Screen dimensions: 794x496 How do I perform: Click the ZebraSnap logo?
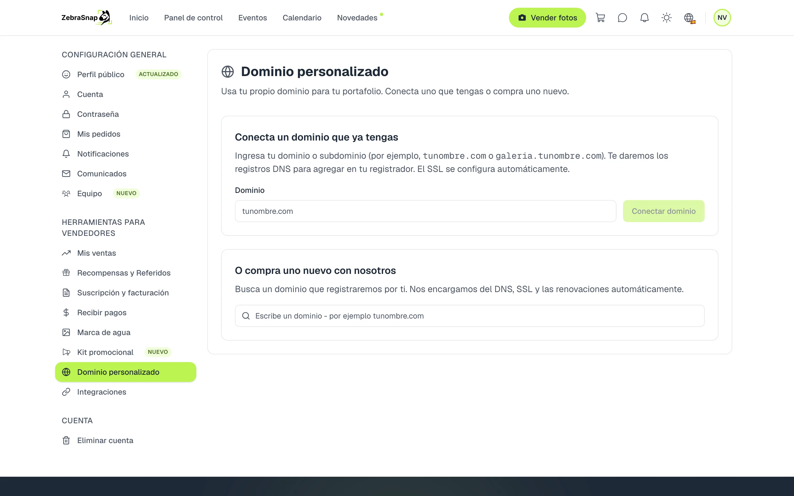tap(87, 18)
